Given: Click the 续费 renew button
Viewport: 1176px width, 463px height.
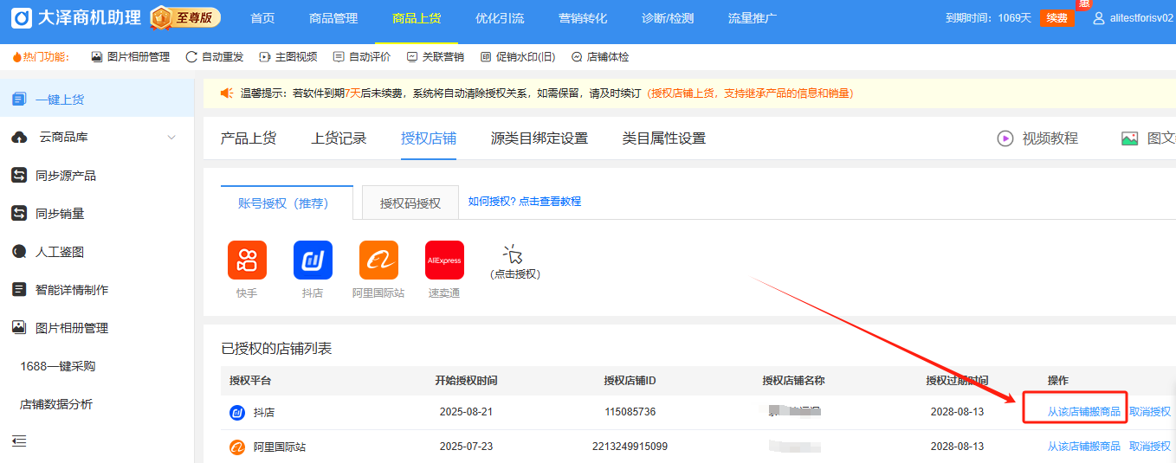Looking at the screenshot, I should point(1056,18).
